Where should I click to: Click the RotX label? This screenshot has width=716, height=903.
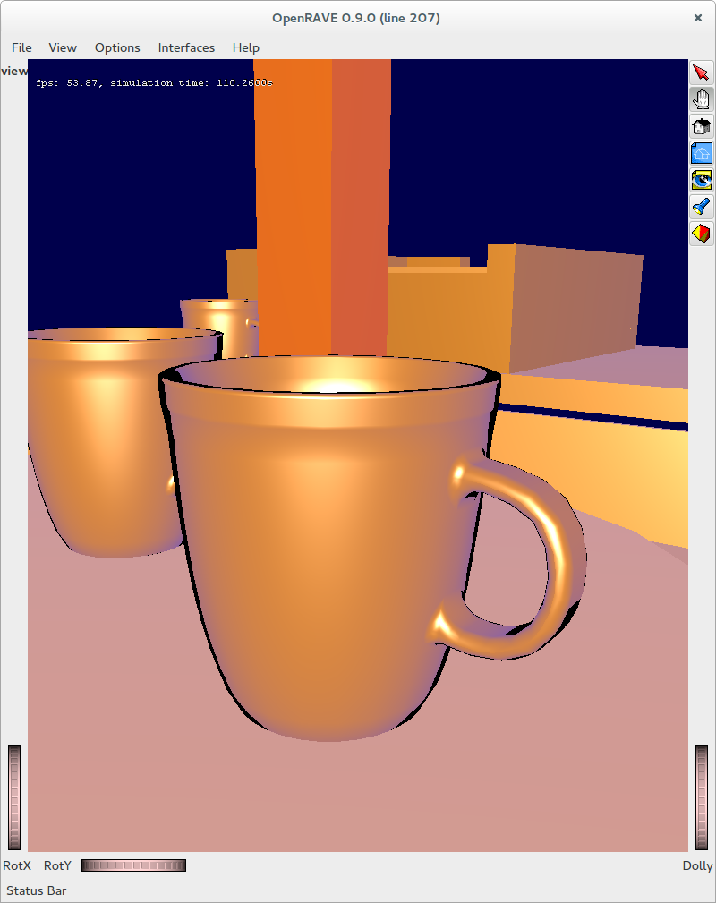pyautogui.click(x=16, y=865)
